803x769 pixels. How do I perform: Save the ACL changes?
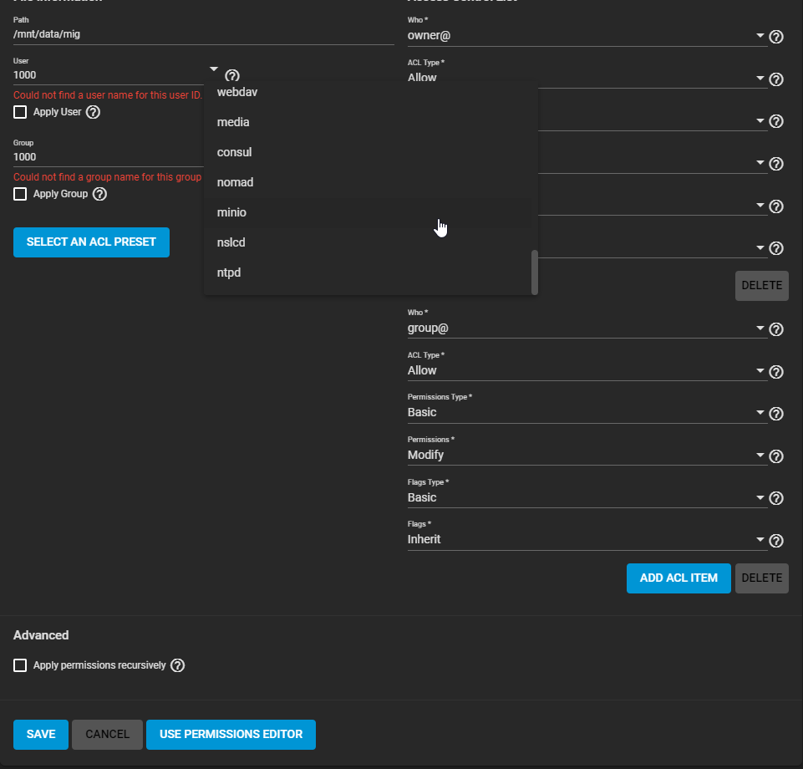(x=41, y=735)
